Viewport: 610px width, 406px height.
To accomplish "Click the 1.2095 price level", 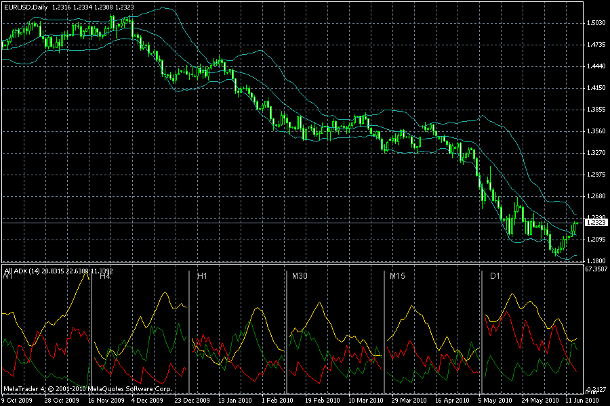I will [596, 240].
